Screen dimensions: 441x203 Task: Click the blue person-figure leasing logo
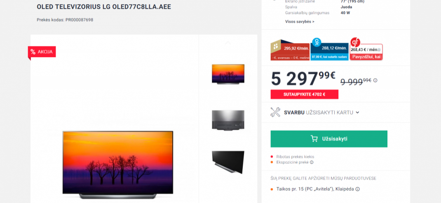317,42
